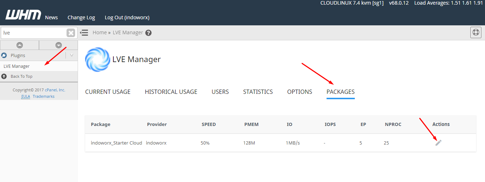This screenshot has width=485, height=182.
Task: Open the EULA link
Action: (26, 96)
